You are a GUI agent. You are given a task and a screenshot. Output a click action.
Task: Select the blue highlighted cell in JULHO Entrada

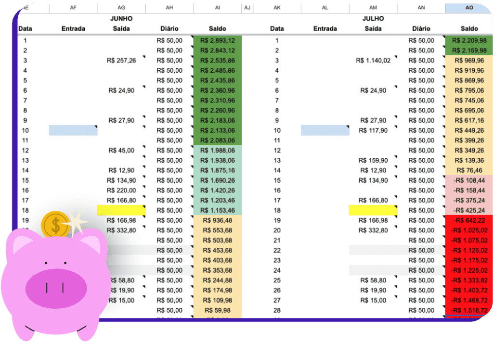pyautogui.click(x=325, y=130)
